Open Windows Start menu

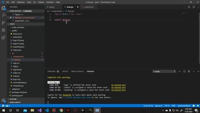click(x=3, y=110)
